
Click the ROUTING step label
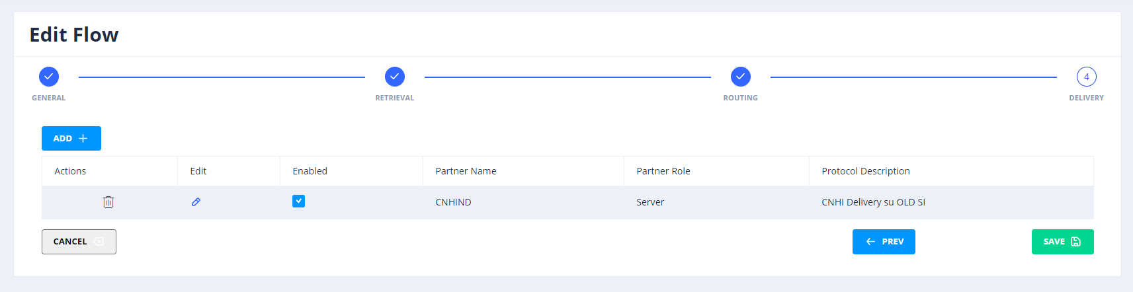[741, 98]
